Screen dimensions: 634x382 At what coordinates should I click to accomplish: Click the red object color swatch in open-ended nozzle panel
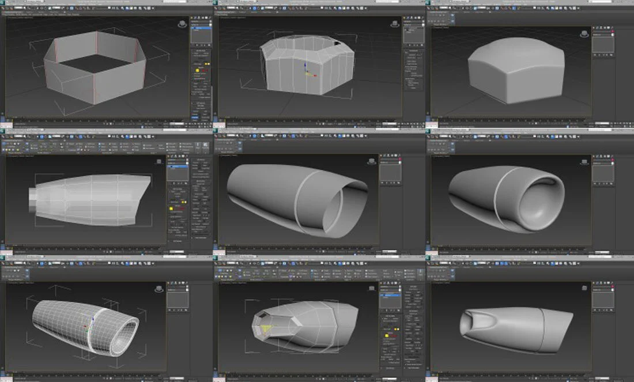coord(400,160)
